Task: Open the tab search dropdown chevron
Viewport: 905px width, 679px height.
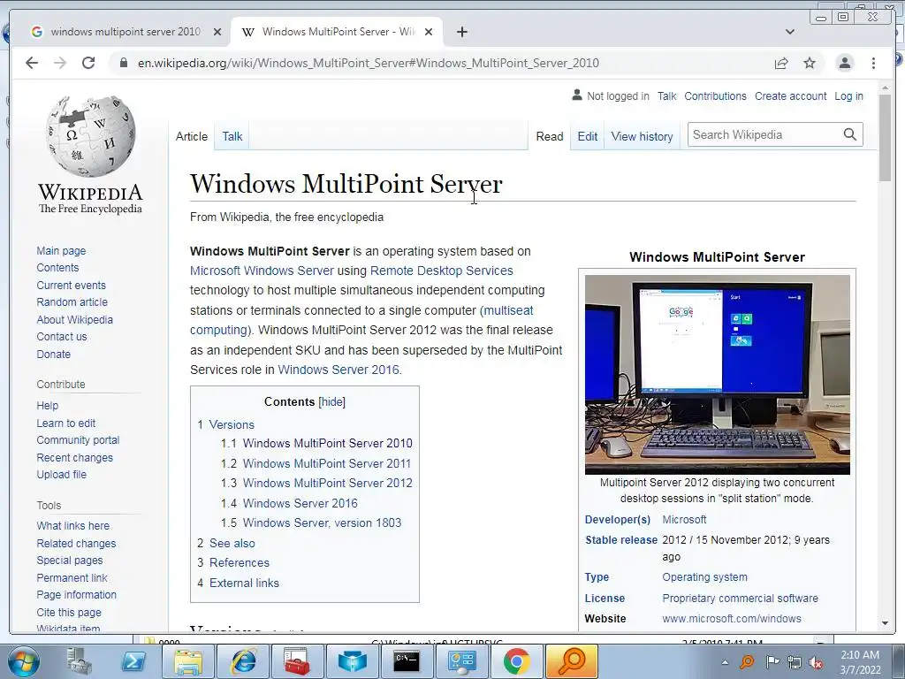Action: (790, 32)
